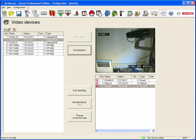
Task: Select device row number 3 with address 172.23.0.2
Action: pyautogui.click(x=34, y=43)
